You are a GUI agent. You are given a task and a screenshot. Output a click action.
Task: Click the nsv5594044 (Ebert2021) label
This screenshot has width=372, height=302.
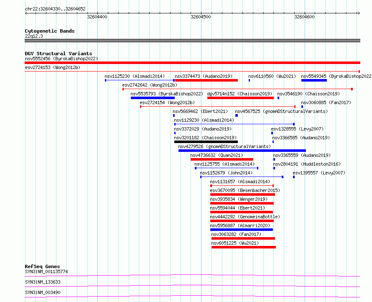tap(237, 208)
